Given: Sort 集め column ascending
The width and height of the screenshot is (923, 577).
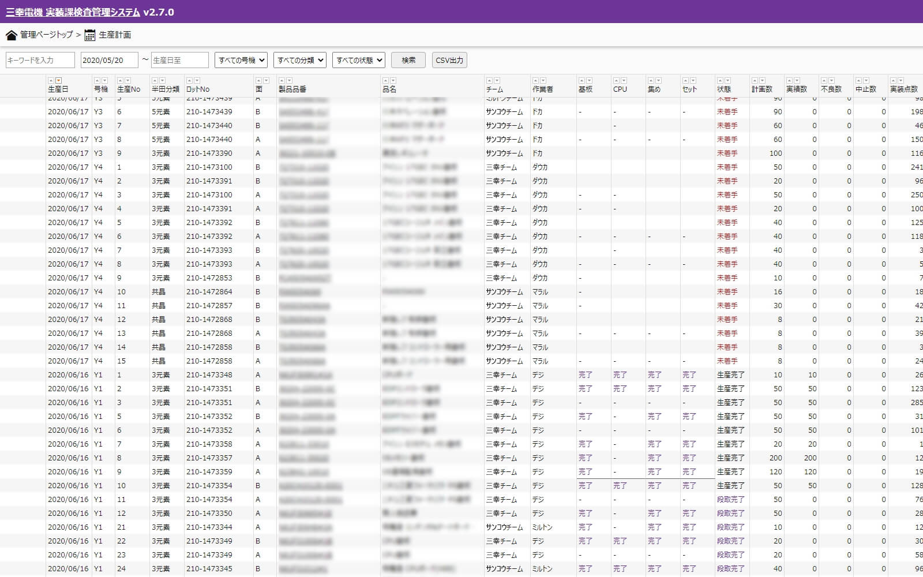Looking at the screenshot, I should coord(651,81).
